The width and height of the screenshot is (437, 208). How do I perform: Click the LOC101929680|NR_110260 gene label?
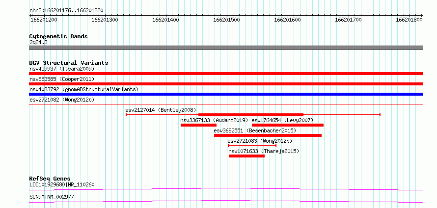[x=62, y=184]
